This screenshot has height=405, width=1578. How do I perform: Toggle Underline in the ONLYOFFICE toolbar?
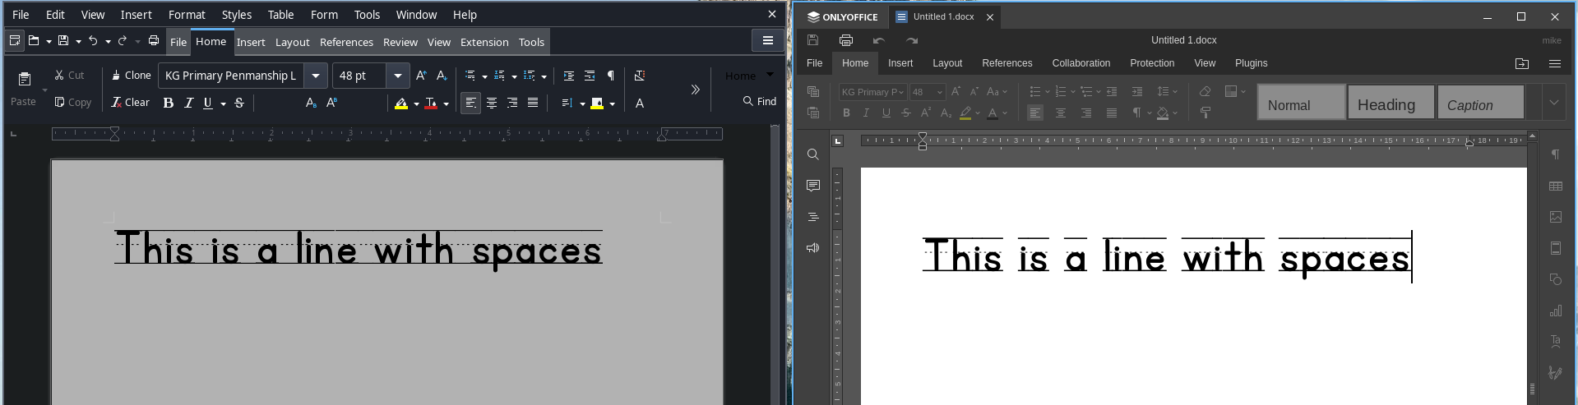(x=886, y=113)
